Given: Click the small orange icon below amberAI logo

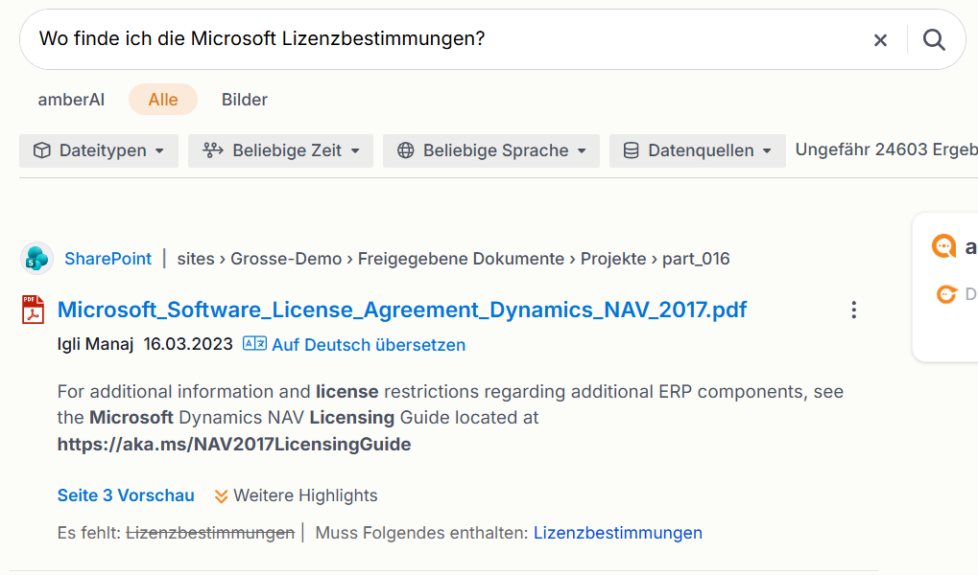Looking at the screenshot, I should [x=947, y=294].
